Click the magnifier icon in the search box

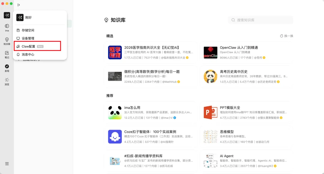233,20
